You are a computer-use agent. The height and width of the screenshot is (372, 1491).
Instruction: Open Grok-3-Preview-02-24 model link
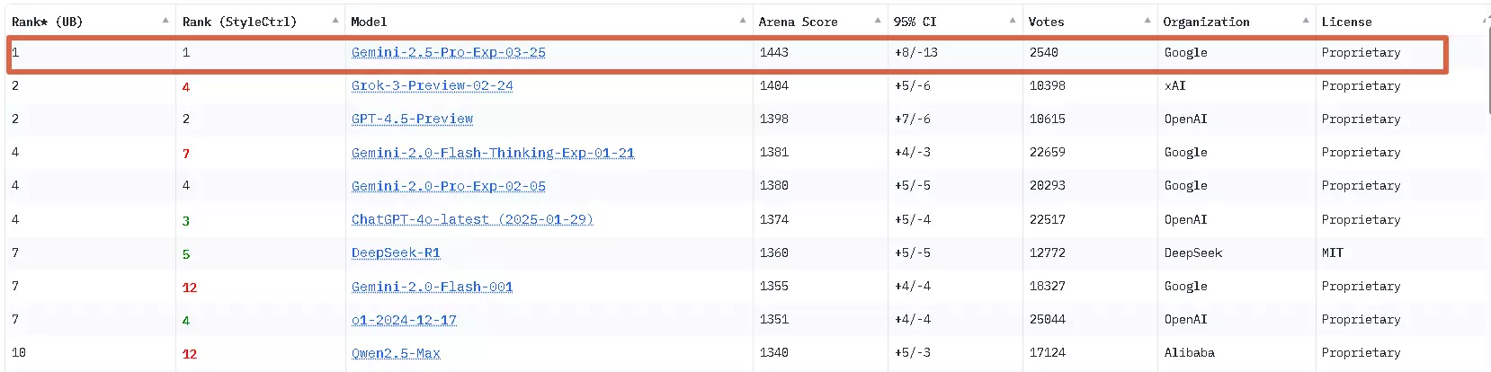tap(432, 85)
